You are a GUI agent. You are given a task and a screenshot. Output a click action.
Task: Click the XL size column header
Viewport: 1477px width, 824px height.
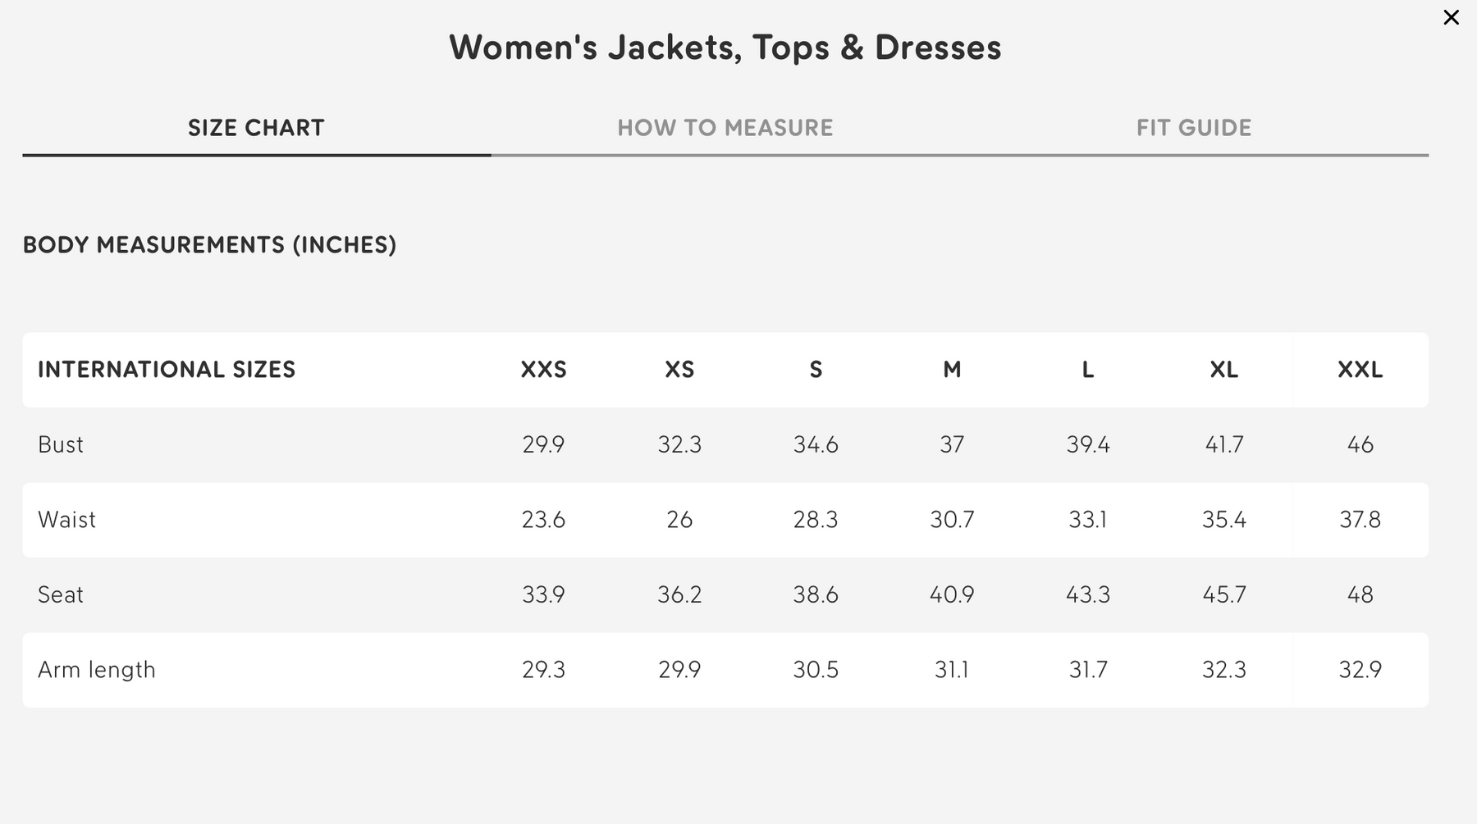point(1223,370)
